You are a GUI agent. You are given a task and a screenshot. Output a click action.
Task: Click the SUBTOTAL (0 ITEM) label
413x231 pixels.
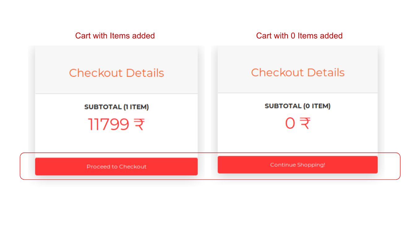tap(297, 106)
